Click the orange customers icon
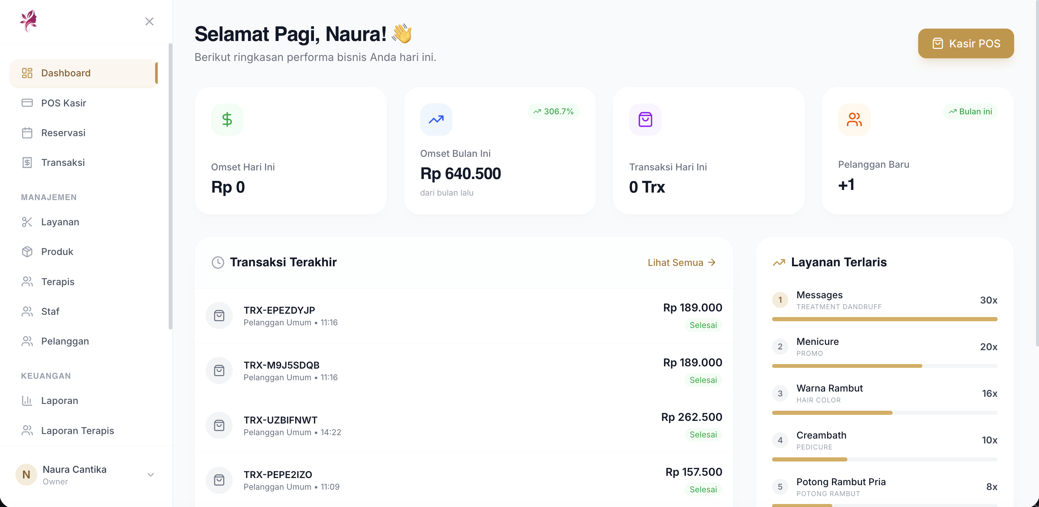Viewport: 1039px width, 507px height. tap(854, 119)
